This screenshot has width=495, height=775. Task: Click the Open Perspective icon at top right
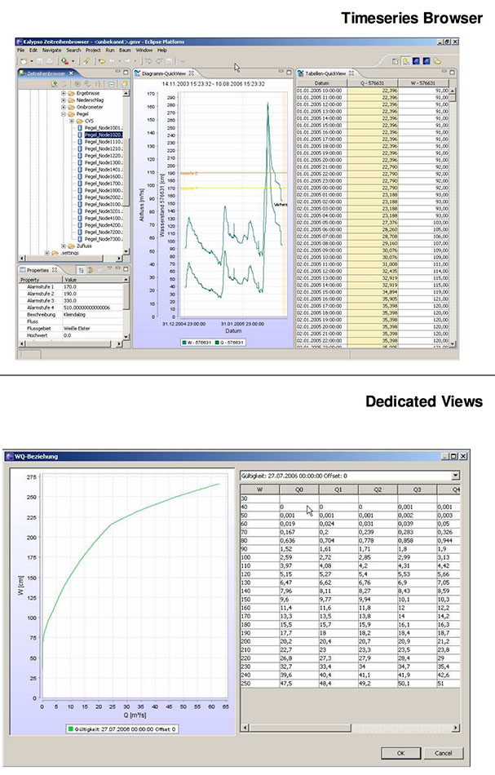[x=396, y=61]
